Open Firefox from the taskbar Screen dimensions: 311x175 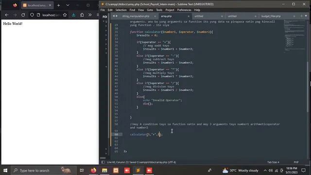coord(93,170)
